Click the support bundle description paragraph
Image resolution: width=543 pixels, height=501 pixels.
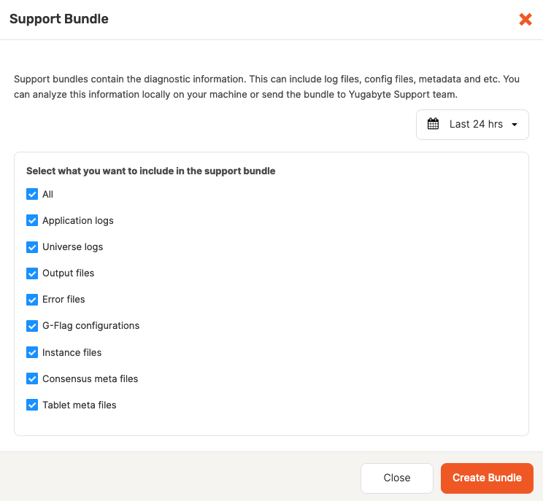click(x=266, y=86)
